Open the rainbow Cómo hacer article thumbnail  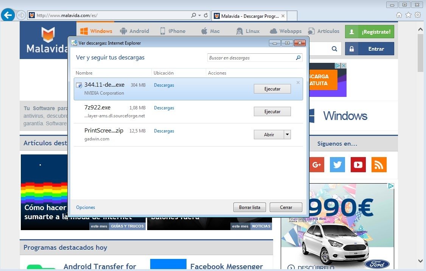pos(44,192)
